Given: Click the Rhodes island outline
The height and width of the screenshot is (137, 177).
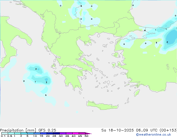Looking at the screenshot, I should (137, 93).
